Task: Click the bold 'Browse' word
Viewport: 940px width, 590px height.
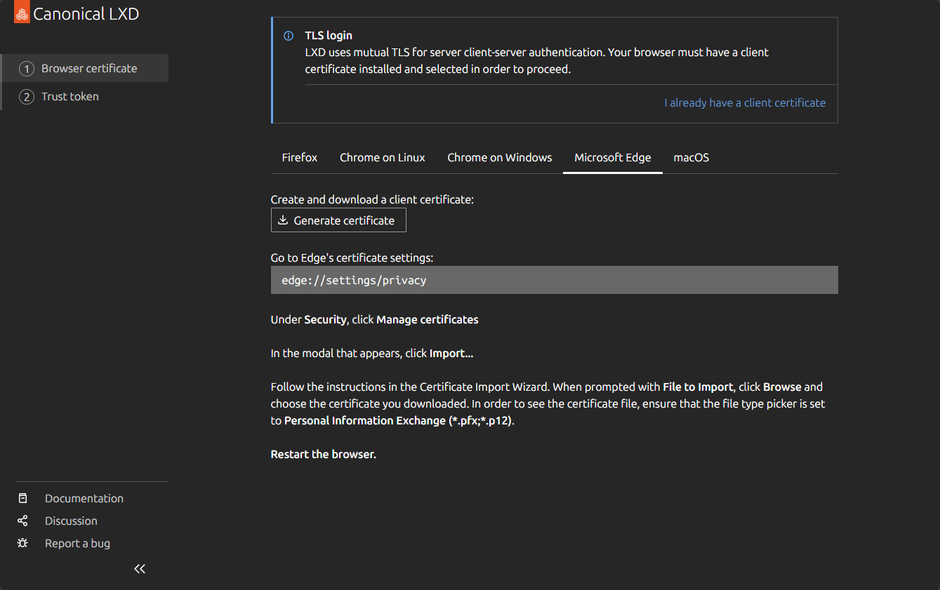Action: pos(782,387)
